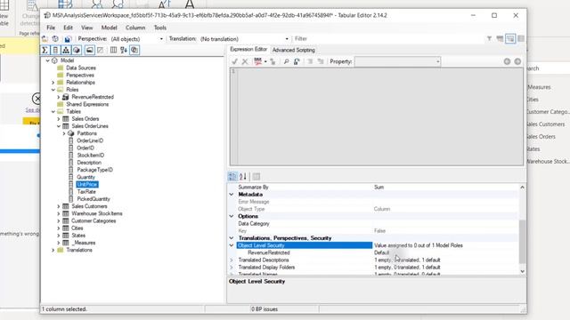Select the _Measures table

[x=84, y=243]
